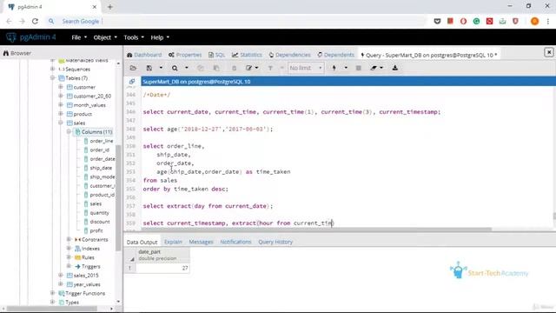
Task: Click the browser tree vertical scrollbar
Action: pos(118,198)
